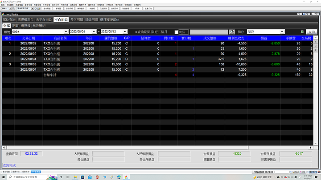The image size is (321, 180).
Task: Click the 權利金收支 column header
Action: tap(236, 38)
